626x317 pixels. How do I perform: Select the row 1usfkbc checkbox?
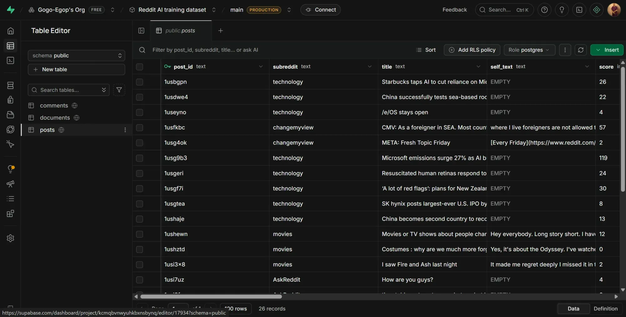[140, 128]
